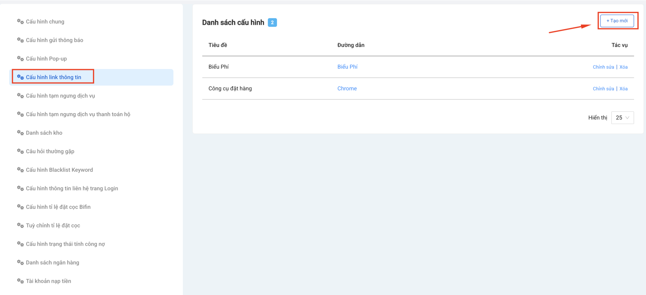This screenshot has width=646, height=295.
Task: Click gear icon beside Cấu hình gửi thông báo
Action: click(20, 40)
